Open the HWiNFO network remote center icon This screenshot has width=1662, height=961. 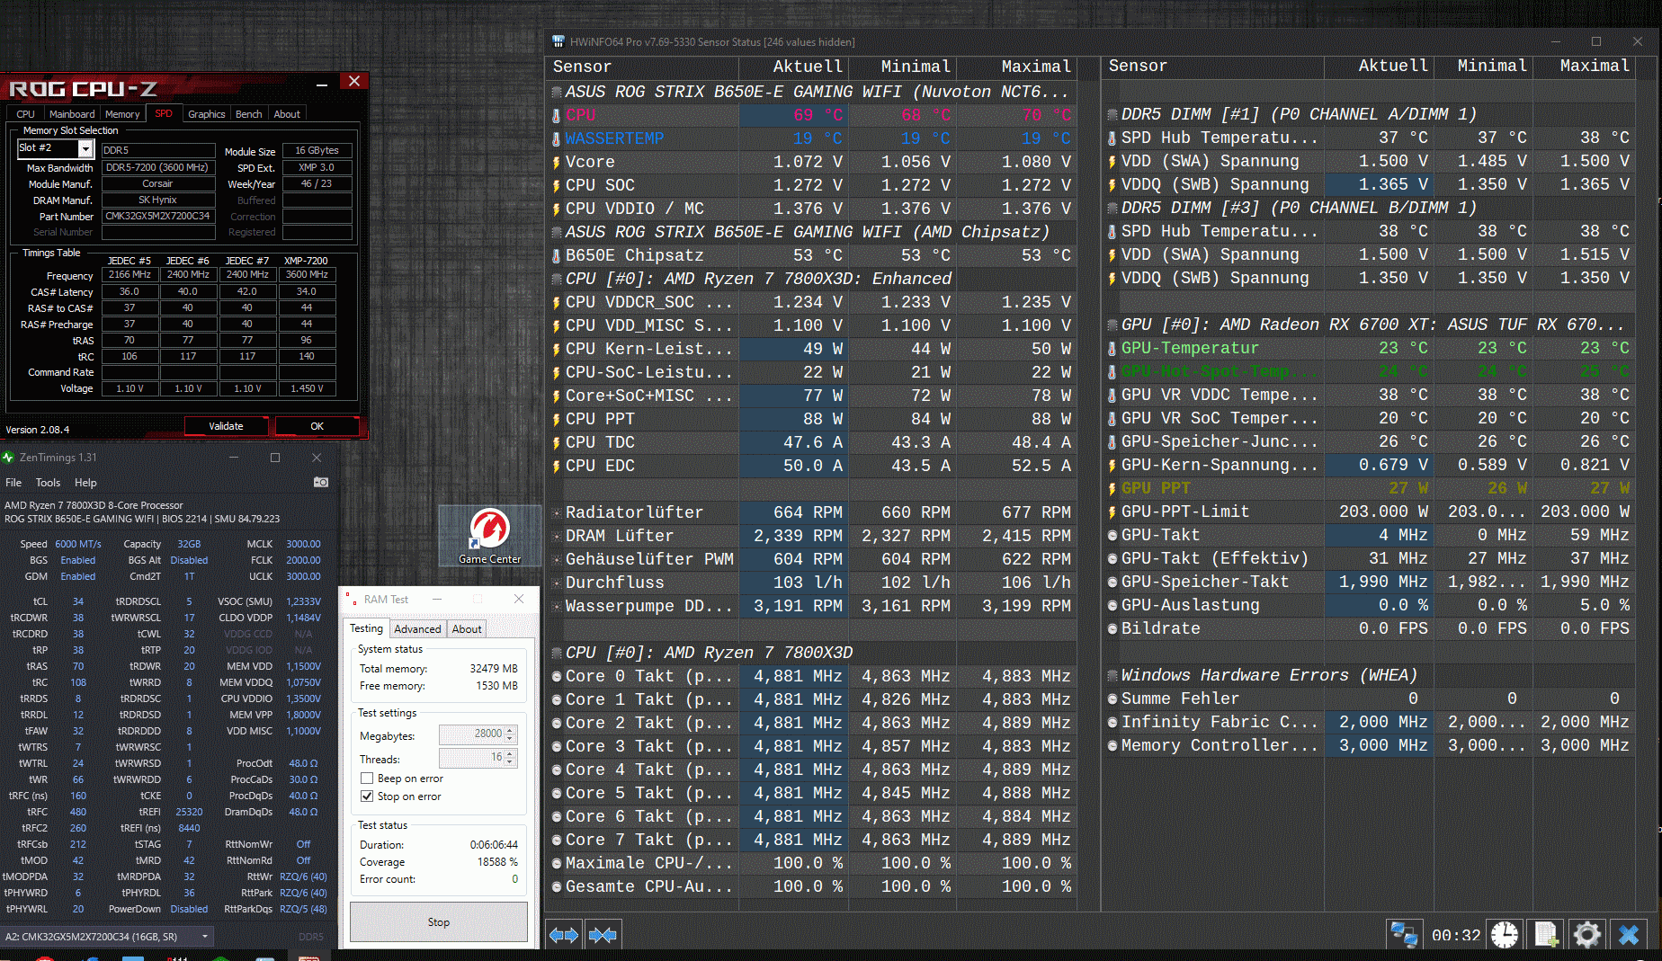[1404, 935]
